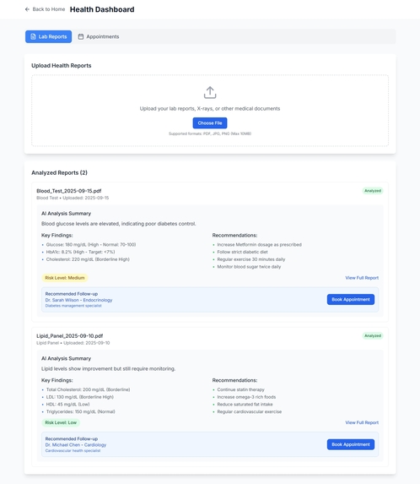Screen dimensions: 420x484
Task: Open the Blood_Test_2025-09-15.pdf file name
Action: (68, 191)
